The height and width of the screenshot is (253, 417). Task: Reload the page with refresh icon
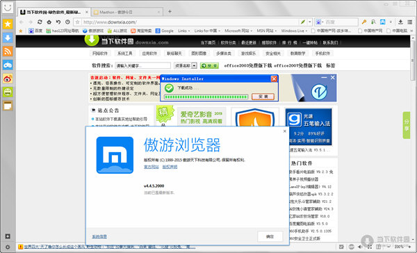tap(40, 22)
